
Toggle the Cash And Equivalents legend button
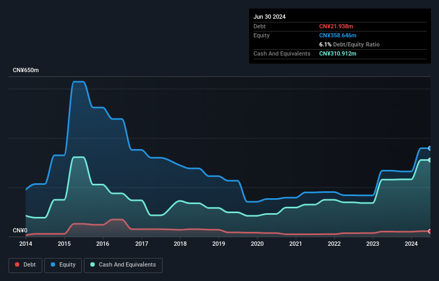click(123, 265)
